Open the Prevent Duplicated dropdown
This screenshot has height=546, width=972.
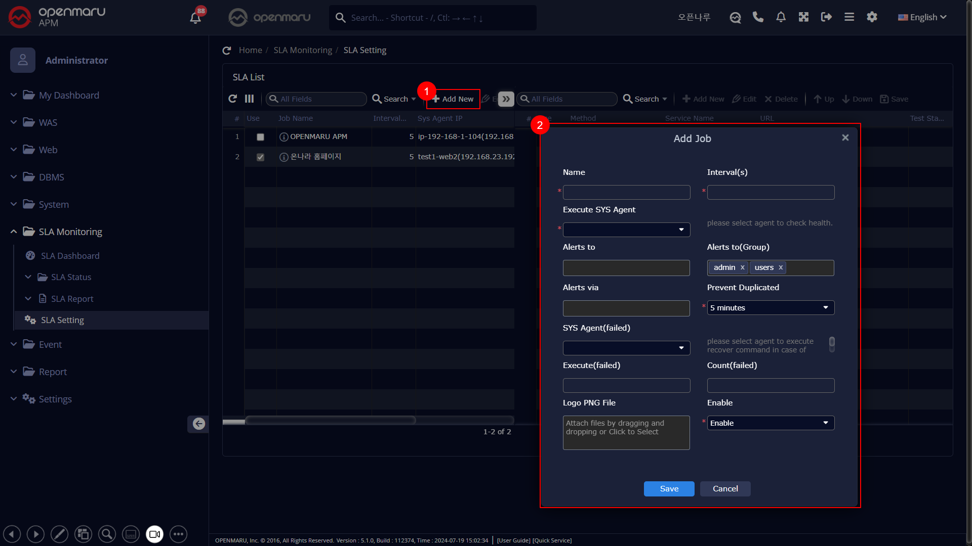[770, 308]
